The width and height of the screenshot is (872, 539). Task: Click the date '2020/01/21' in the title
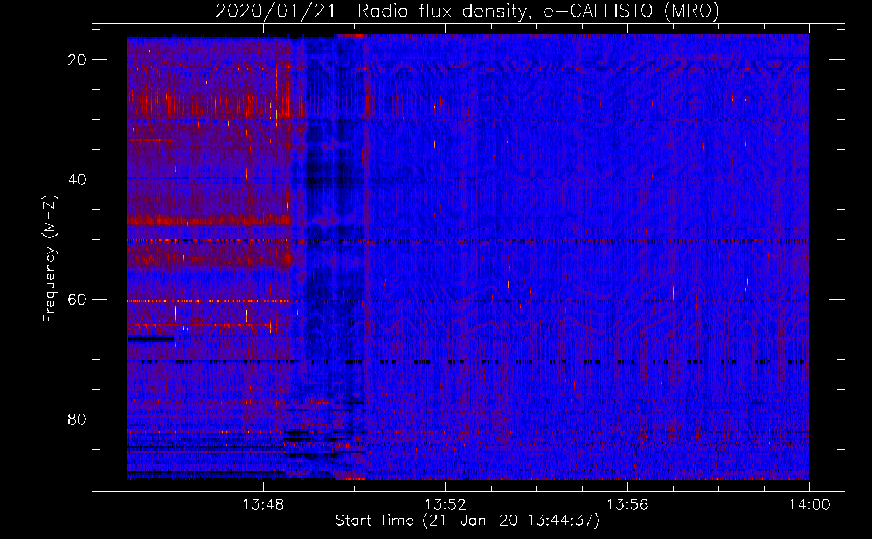tap(275, 11)
